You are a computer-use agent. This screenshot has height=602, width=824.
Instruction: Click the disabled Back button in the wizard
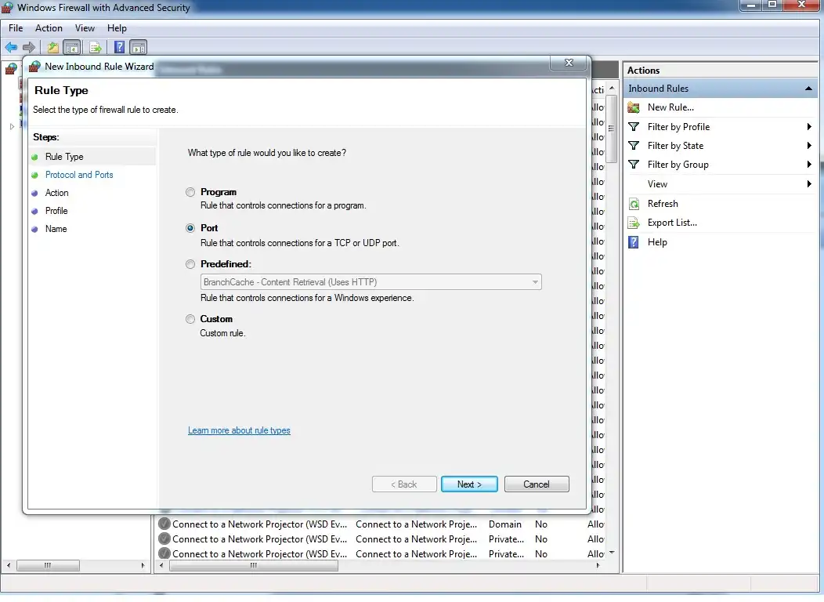pos(404,484)
